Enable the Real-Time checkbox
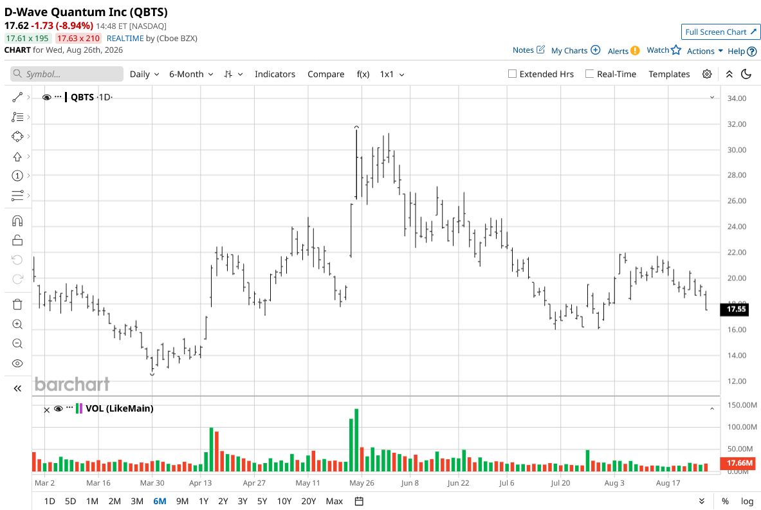 590,74
